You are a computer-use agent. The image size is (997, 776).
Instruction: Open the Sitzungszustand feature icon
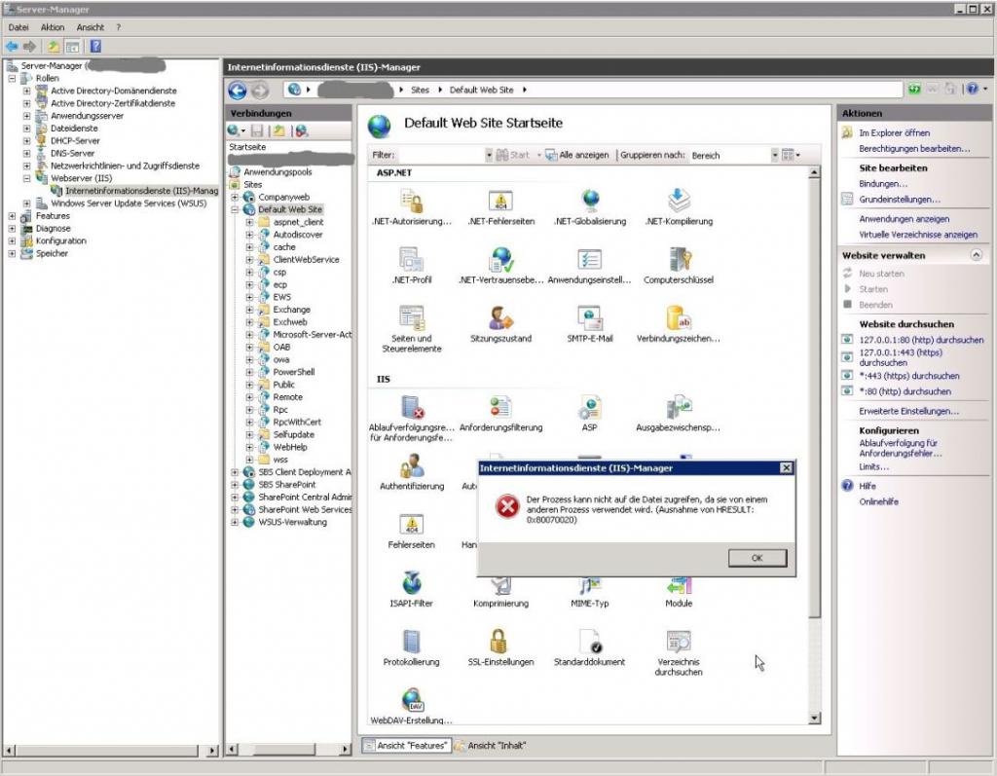500,318
